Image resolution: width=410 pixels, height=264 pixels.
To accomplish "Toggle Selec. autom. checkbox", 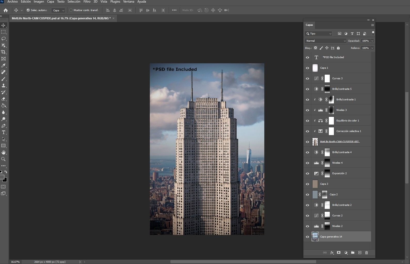I will tap(28, 10).
